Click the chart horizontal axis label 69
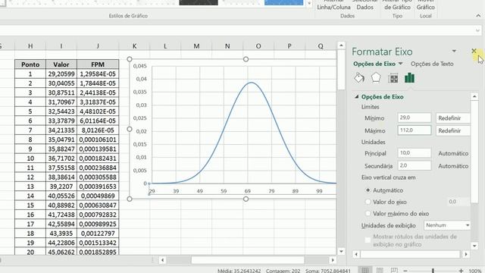Screen dimensions: 485x273 tap(248, 191)
